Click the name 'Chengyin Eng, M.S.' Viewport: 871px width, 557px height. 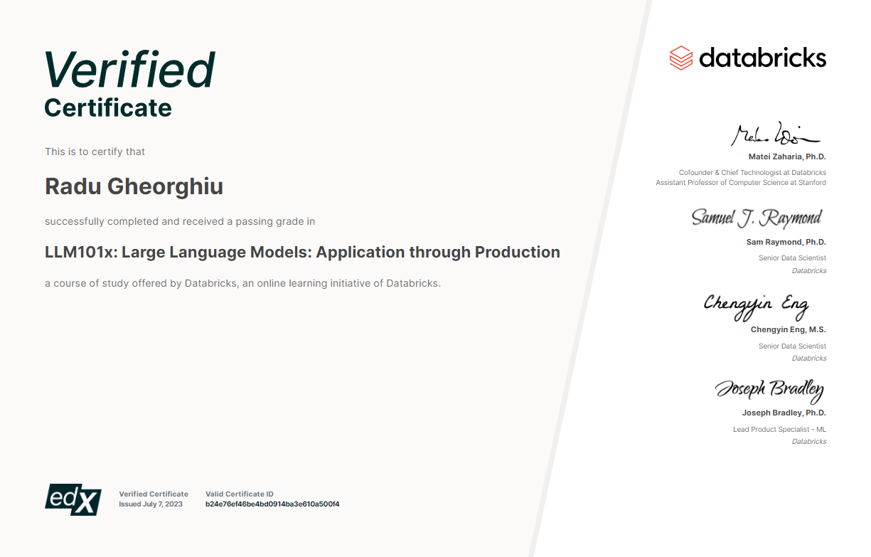[789, 329]
